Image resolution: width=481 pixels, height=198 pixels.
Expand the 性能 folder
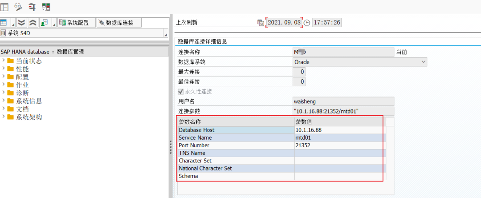tap(4, 68)
